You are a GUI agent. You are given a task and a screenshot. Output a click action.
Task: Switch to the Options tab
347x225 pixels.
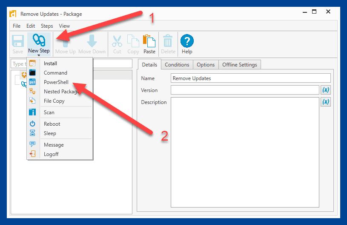click(206, 65)
